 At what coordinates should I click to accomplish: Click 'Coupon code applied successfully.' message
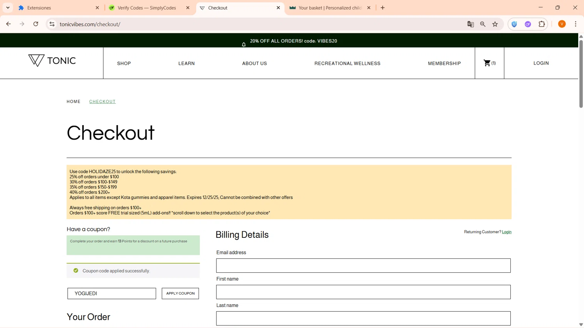pos(116,271)
